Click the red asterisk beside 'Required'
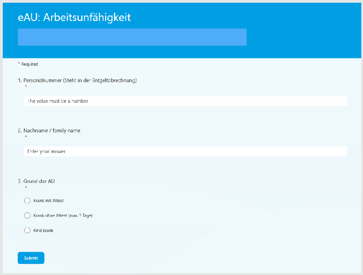This screenshot has height=275, width=363. (19, 64)
